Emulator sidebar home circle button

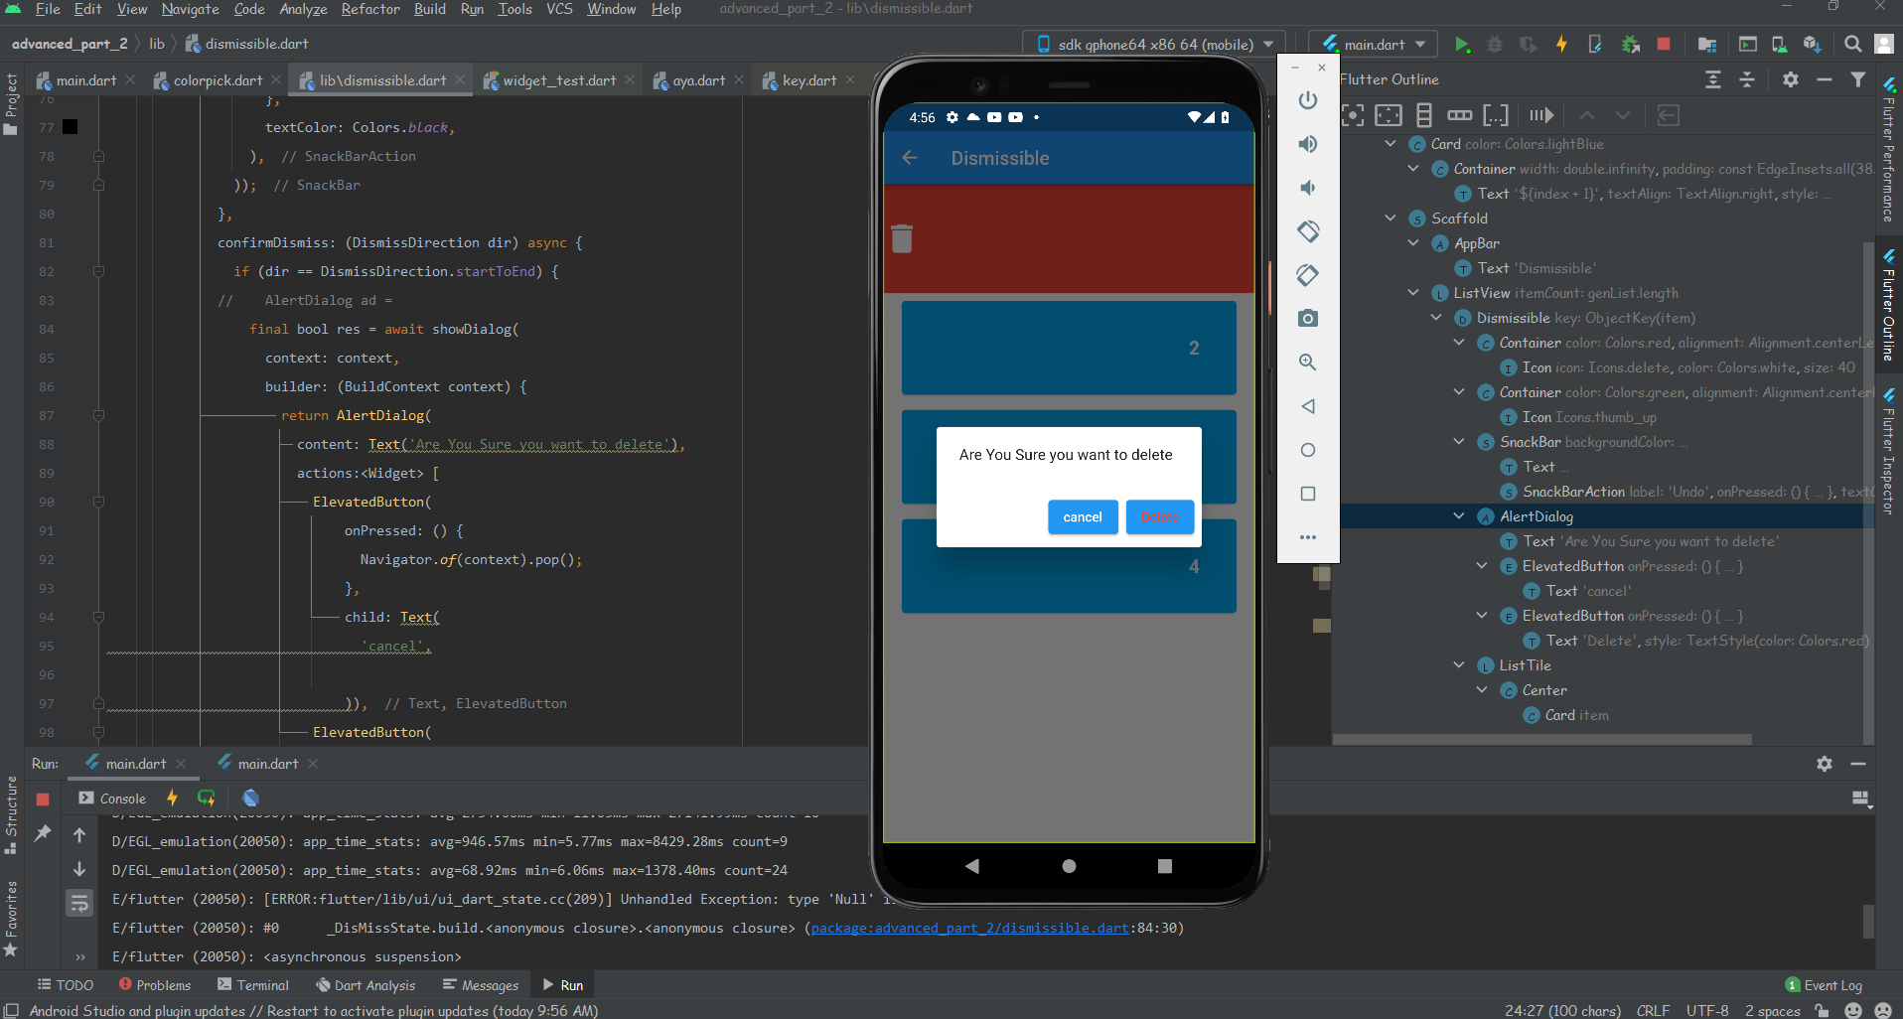click(1308, 450)
